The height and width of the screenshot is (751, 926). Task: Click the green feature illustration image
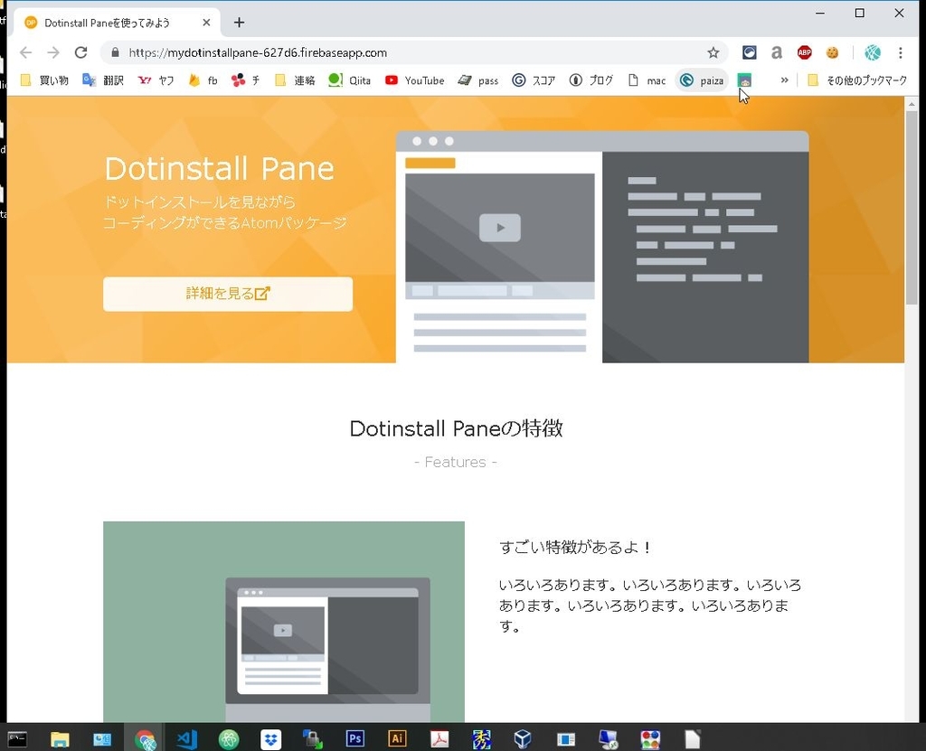point(284,621)
